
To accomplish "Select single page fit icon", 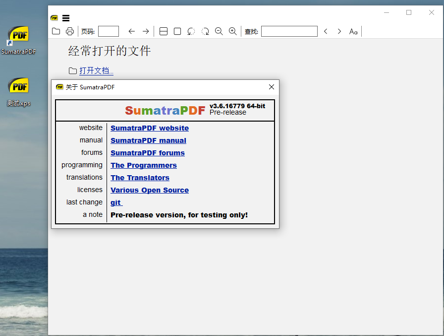I will (x=177, y=31).
